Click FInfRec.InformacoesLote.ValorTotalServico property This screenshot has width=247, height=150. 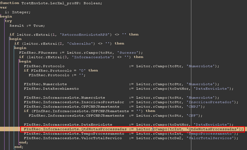point(73,138)
